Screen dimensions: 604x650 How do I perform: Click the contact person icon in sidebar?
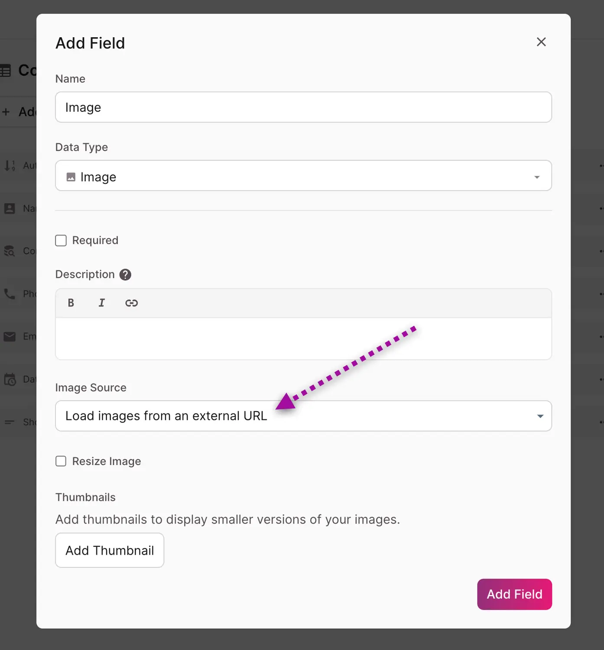pyautogui.click(x=10, y=208)
